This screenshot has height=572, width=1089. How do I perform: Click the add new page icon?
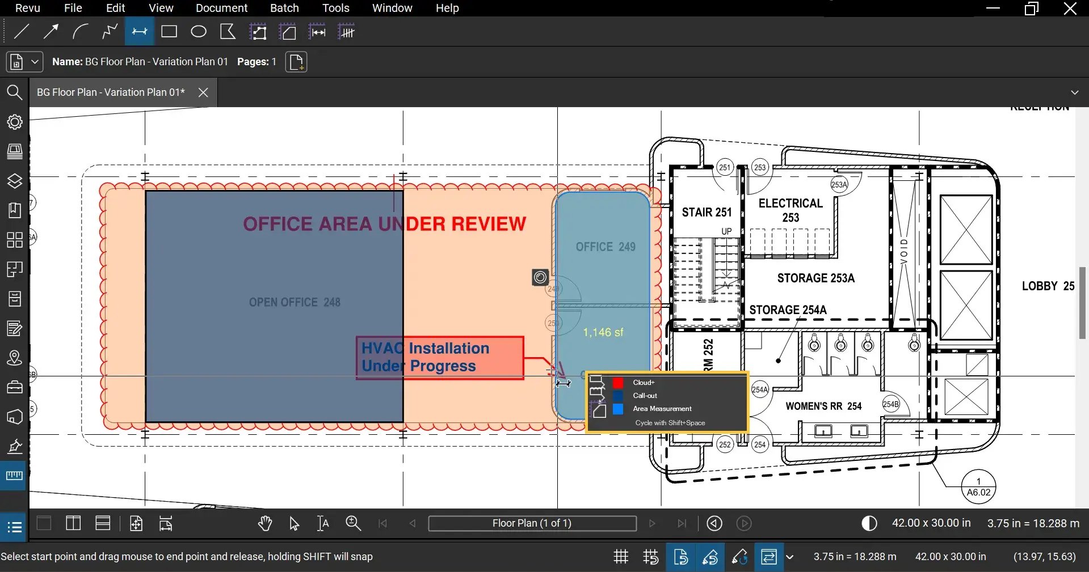click(296, 62)
